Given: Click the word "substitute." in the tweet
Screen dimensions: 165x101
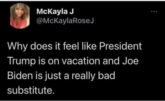Looking at the screenshot, I should (31, 90).
